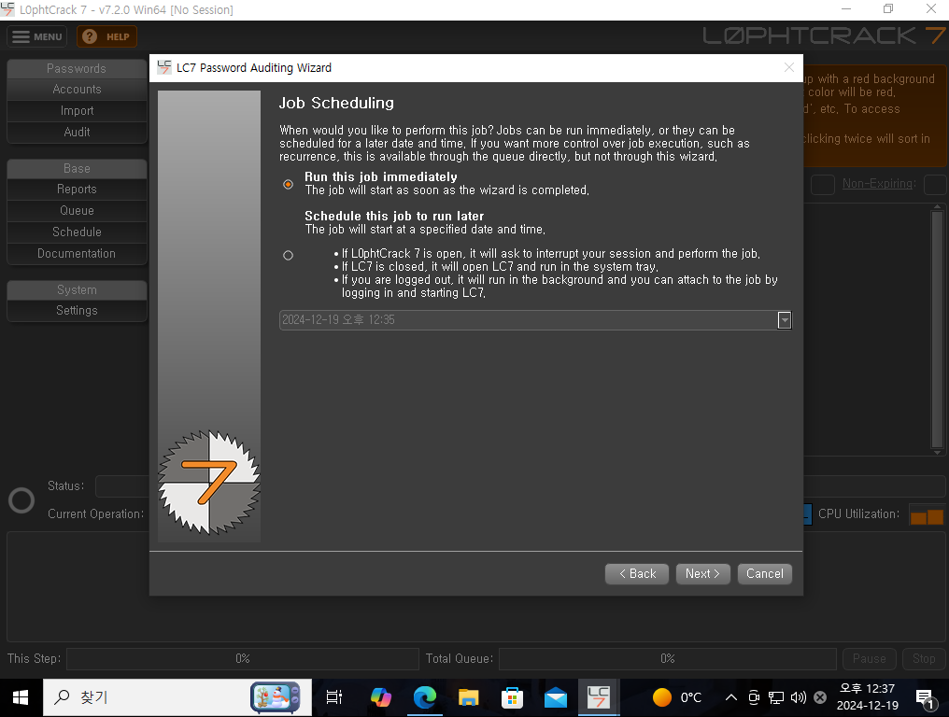Open Task View on the taskbar
The height and width of the screenshot is (717, 949).
(x=334, y=697)
